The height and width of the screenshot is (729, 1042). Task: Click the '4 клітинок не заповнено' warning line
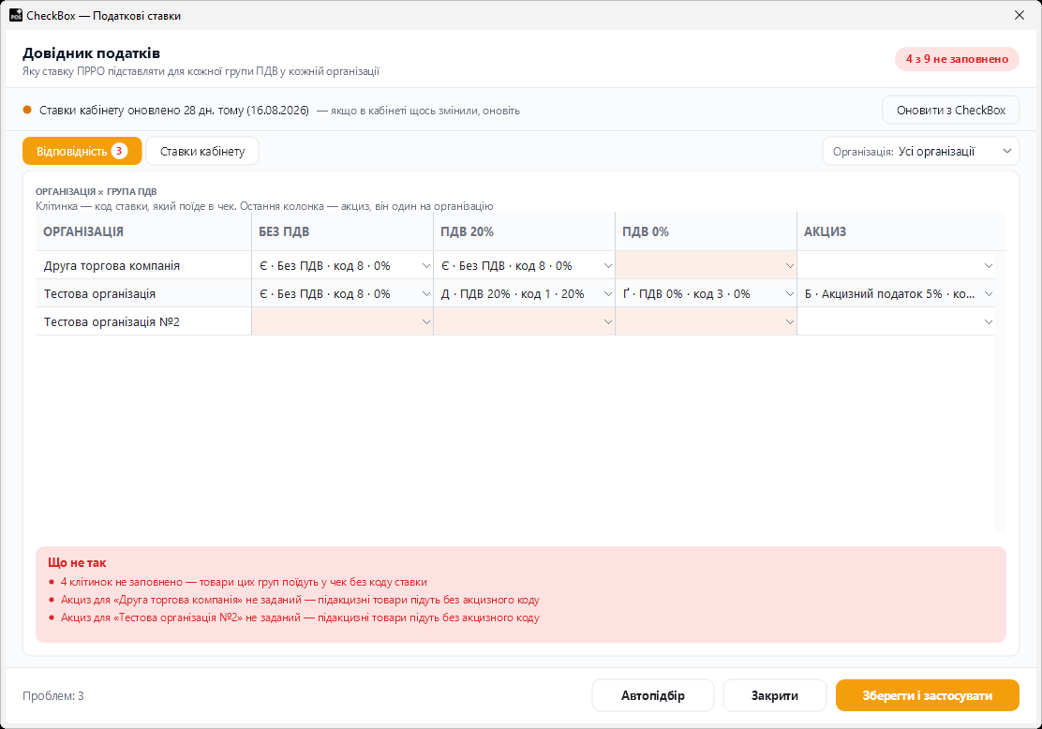click(x=244, y=582)
